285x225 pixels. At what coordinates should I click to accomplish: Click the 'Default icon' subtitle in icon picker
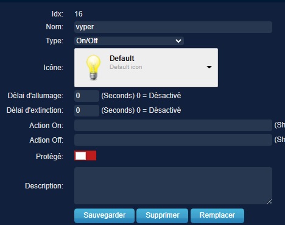coord(126,67)
